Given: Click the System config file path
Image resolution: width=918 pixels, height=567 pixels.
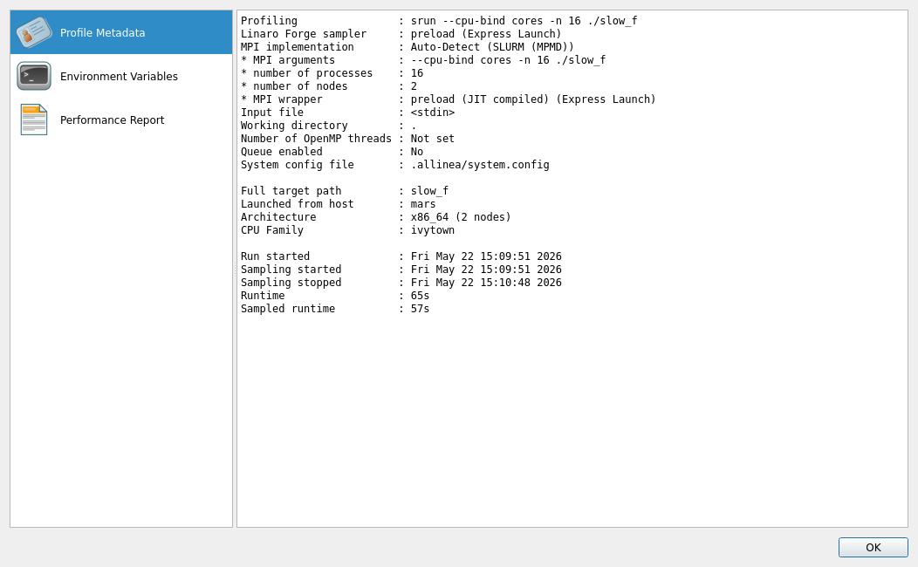Looking at the screenshot, I should [480, 165].
